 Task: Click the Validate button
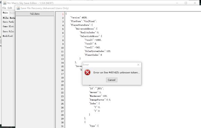point(35,14)
